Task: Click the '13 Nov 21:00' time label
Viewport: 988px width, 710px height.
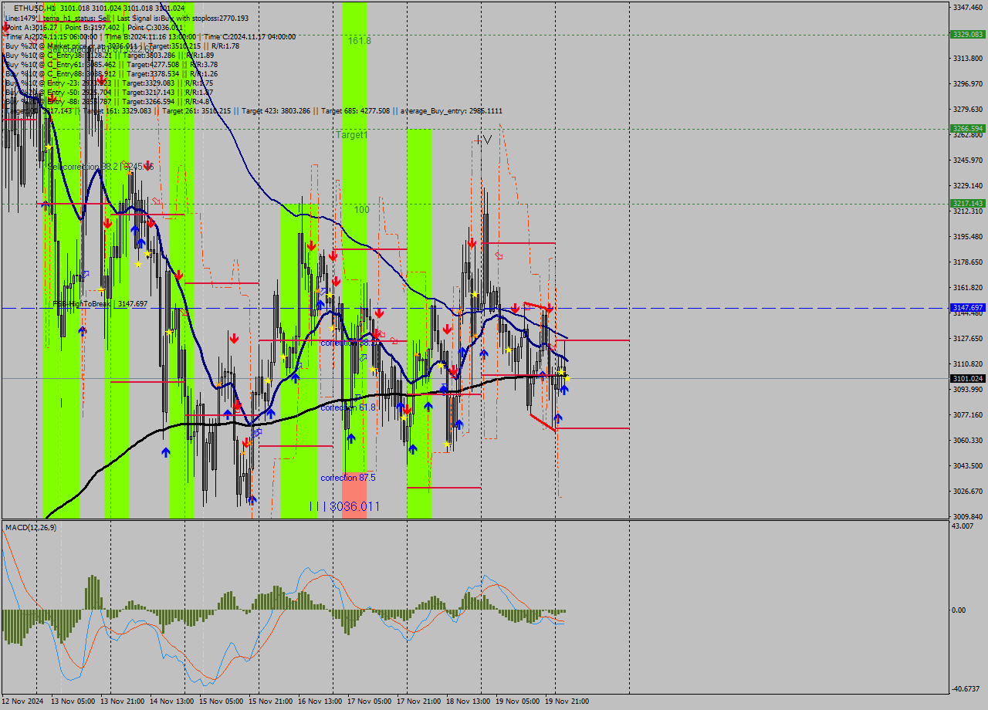Action: coord(122,702)
